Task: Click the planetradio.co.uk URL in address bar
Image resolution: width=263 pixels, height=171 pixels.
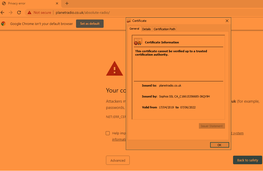Action: pyautogui.click(x=83, y=12)
